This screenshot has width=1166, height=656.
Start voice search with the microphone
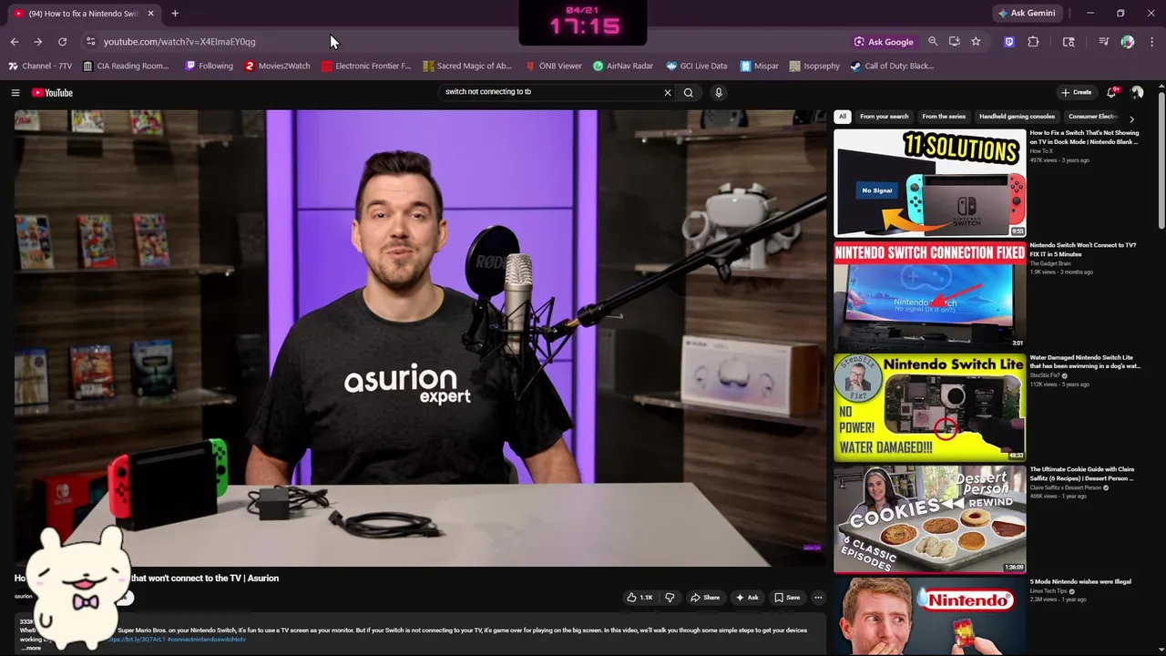(x=719, y=92)
